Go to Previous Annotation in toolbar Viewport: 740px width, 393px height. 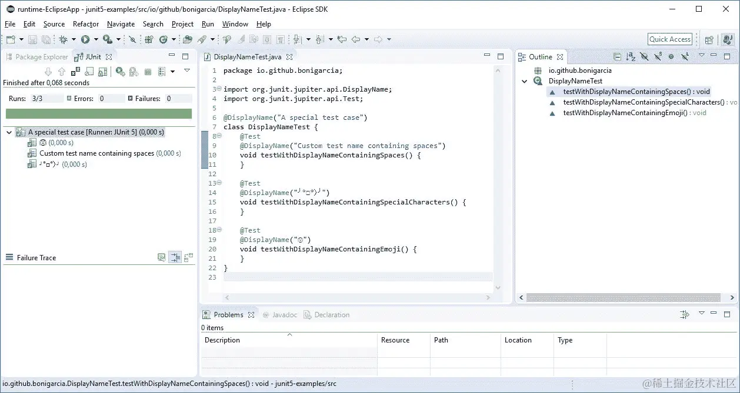(320, 39)
